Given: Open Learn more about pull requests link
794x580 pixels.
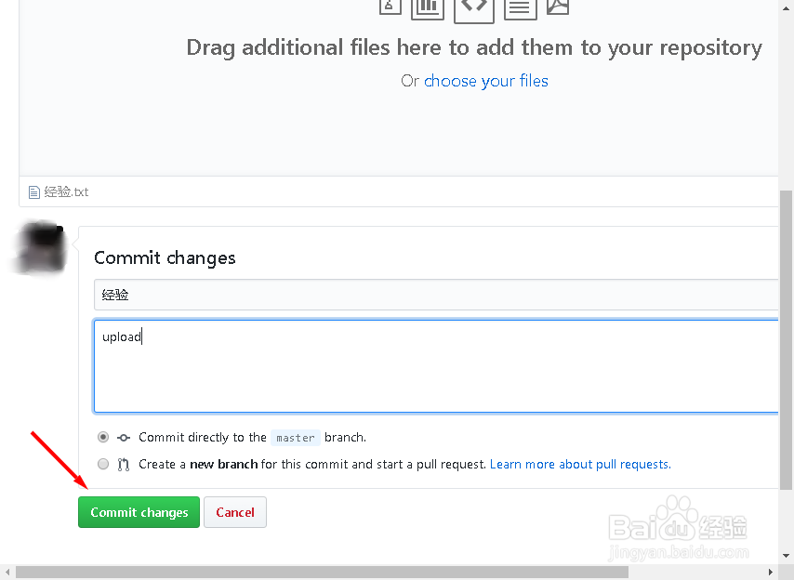Looking at the screenshot, I should [x=580, y=464].
